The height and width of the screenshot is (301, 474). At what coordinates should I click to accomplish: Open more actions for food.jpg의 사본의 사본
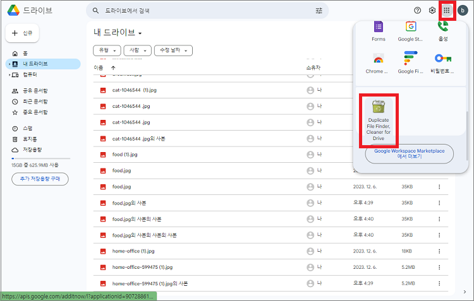coord(439,219)
